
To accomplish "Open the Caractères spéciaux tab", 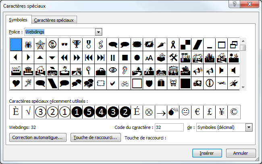I will pyautogui.click(x=54, y=20).
